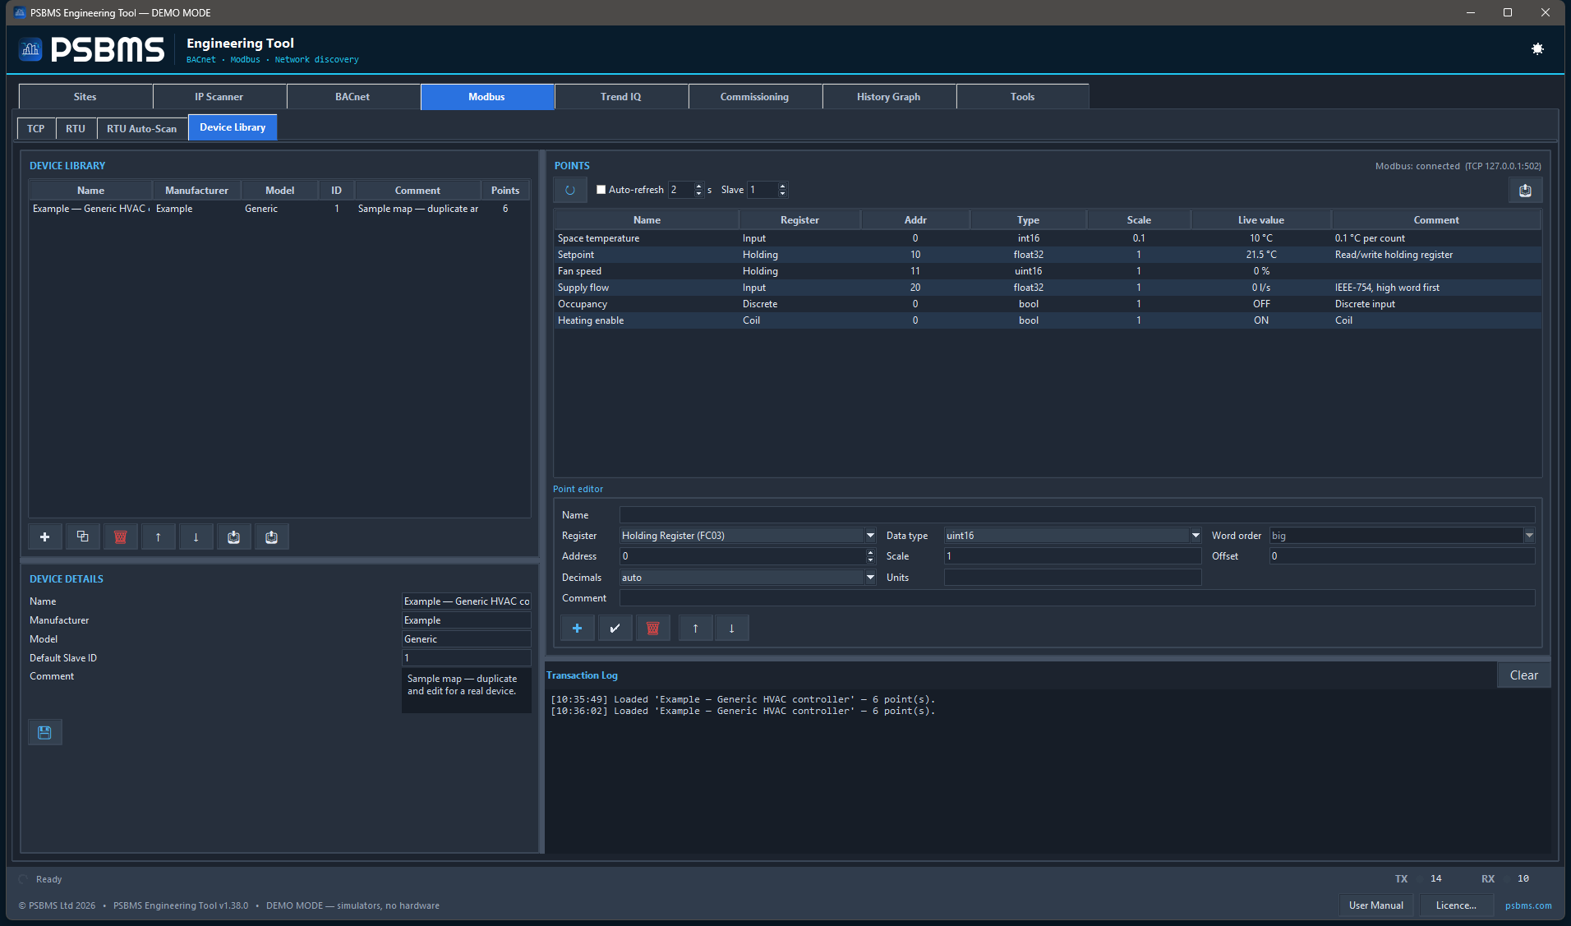The width and height of the screenshot is (1571, 926).
Task: Click the point Name input field
Action: point(1077,515)
